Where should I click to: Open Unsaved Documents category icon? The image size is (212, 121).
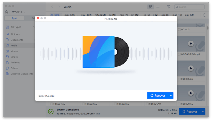[7, 74]
